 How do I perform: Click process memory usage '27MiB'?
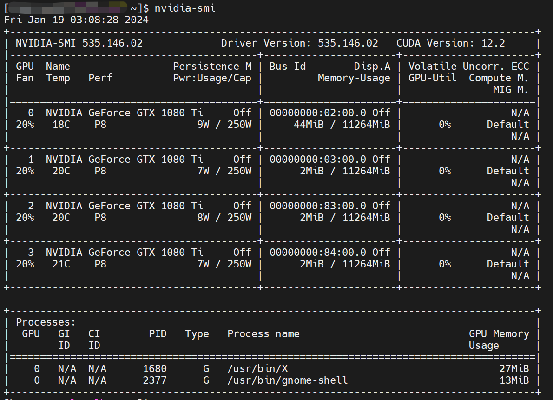click(514, 369)
